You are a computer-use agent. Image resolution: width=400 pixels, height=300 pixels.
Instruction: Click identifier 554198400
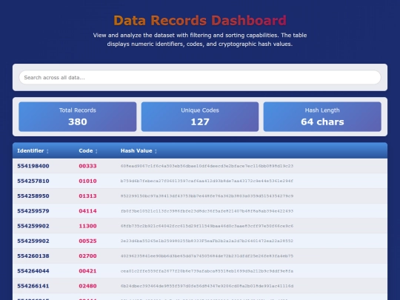33,166
